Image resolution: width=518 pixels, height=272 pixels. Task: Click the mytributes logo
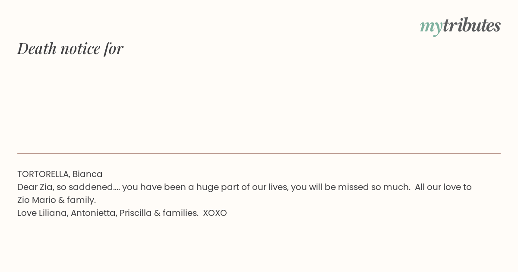pyautogui.click(x=460, y=26)
